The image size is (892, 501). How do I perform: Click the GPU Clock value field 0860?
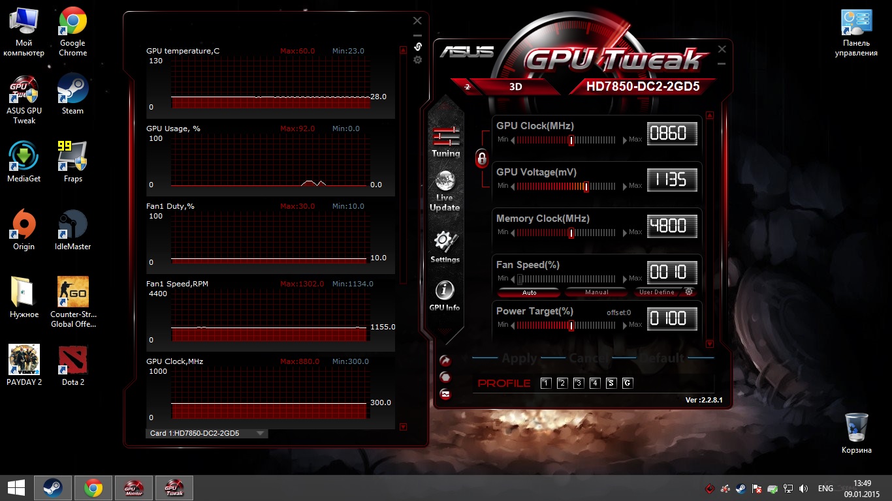672,134
